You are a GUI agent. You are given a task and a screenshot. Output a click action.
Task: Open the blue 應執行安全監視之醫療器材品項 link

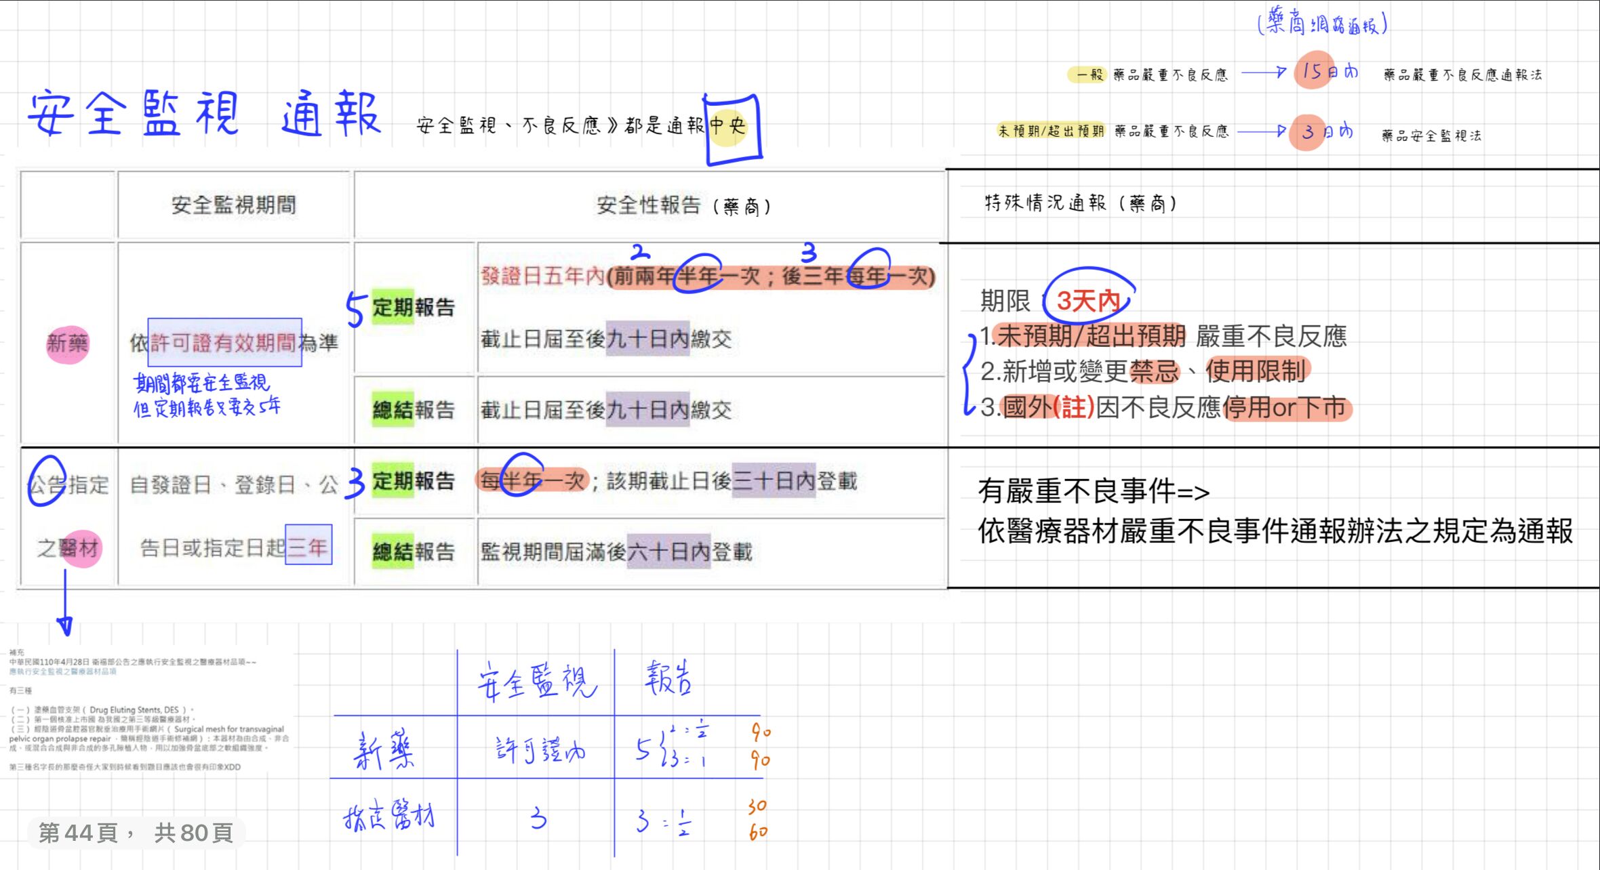(63, 671)
